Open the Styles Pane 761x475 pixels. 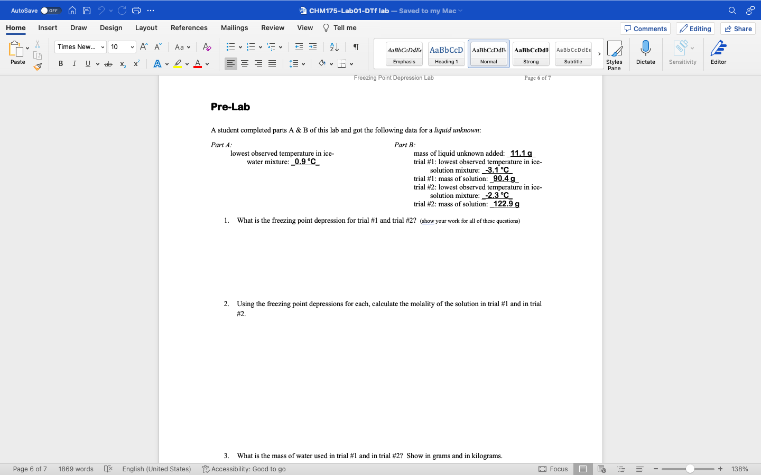tap(614, 55)
